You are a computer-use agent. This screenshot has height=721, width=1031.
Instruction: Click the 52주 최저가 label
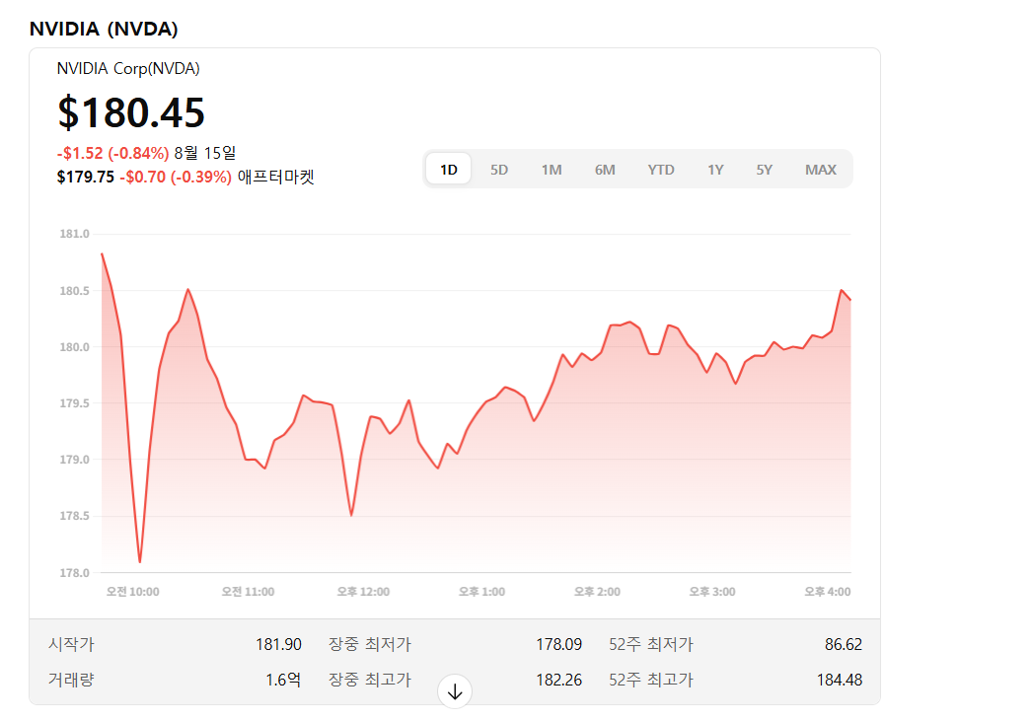(x=651, y=644)
